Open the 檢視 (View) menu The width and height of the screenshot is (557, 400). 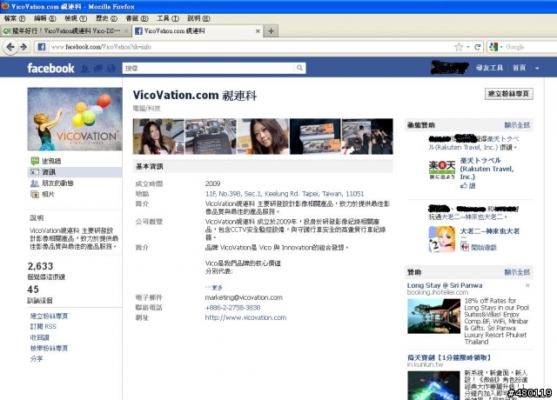click(76, 18)
